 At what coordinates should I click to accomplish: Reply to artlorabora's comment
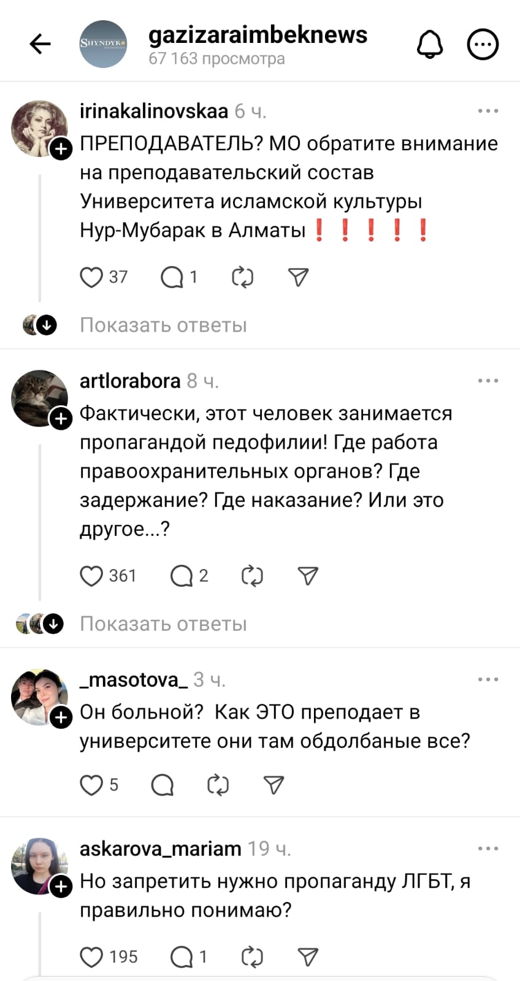coord(182,576)
